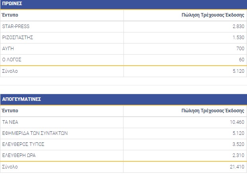
Task: Click the ΕΛΕΥΘΕΡΗ ΩΡΑ entry
Action: pyautogui.click(x=19, y=155)
